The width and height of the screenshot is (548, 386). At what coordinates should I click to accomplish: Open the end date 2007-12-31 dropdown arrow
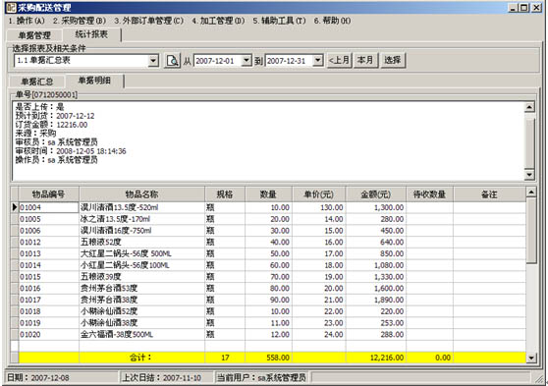coord(317,61)
